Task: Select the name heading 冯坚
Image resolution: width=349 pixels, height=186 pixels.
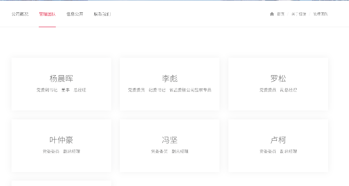Action: [169, 140]
